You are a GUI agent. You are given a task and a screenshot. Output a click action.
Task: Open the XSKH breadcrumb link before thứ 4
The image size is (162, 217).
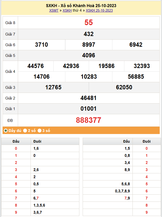(67, 10)
